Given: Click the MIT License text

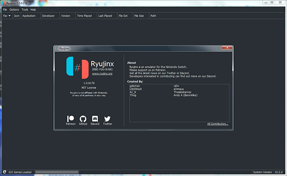Looking at the screenshot, I should (89, 88).
